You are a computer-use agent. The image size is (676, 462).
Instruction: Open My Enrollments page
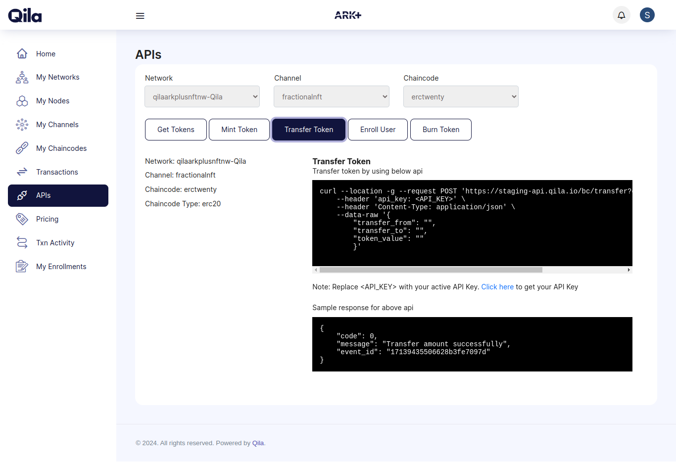58,266
